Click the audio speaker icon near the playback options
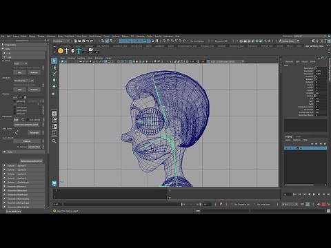This screenshot has width=331, height=248. click(x=319, y=204)
